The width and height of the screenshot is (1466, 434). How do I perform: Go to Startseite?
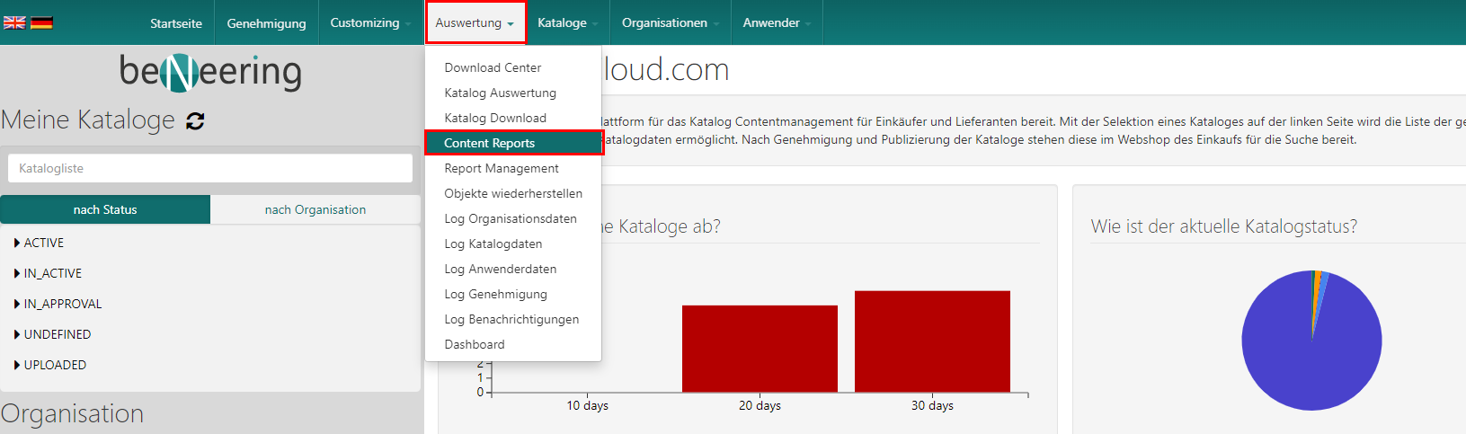click(x=176, y=23)
